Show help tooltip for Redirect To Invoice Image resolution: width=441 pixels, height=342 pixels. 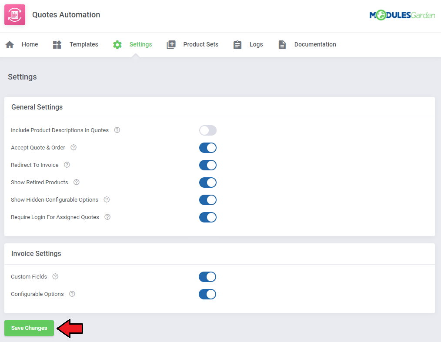point(67,165)
